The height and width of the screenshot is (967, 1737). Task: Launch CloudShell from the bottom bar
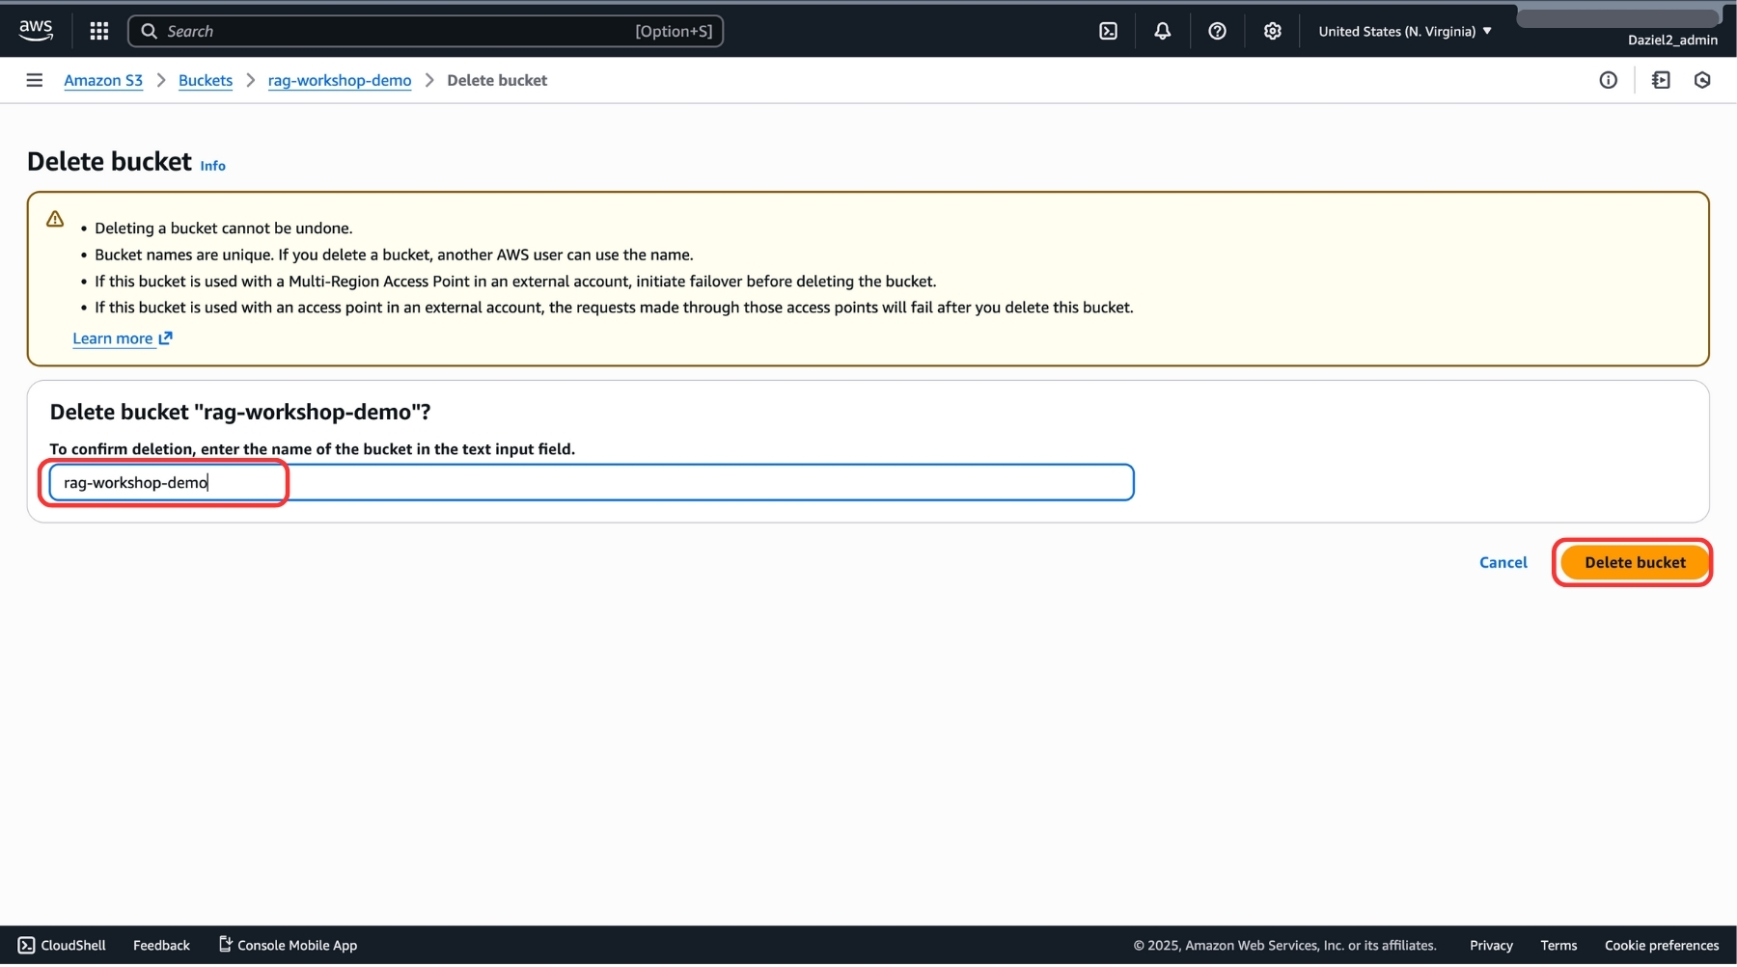pyautogui.click(x=61, y=945)
